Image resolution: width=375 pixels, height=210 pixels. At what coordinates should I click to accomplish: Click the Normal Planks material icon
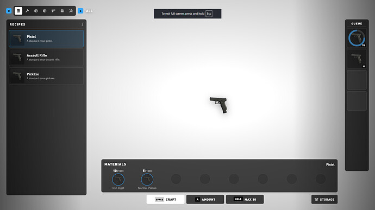point(147,180)
